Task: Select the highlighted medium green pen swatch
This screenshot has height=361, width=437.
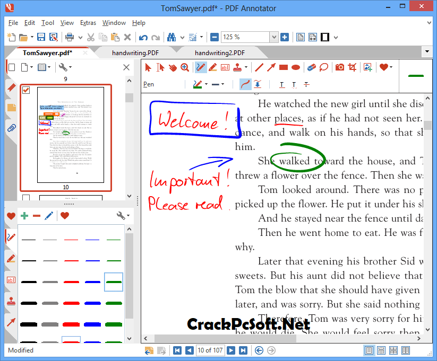Action: click(x=114, y=282)
